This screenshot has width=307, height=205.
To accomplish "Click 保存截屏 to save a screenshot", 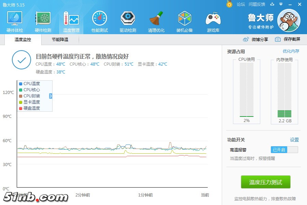I will 288,39.
